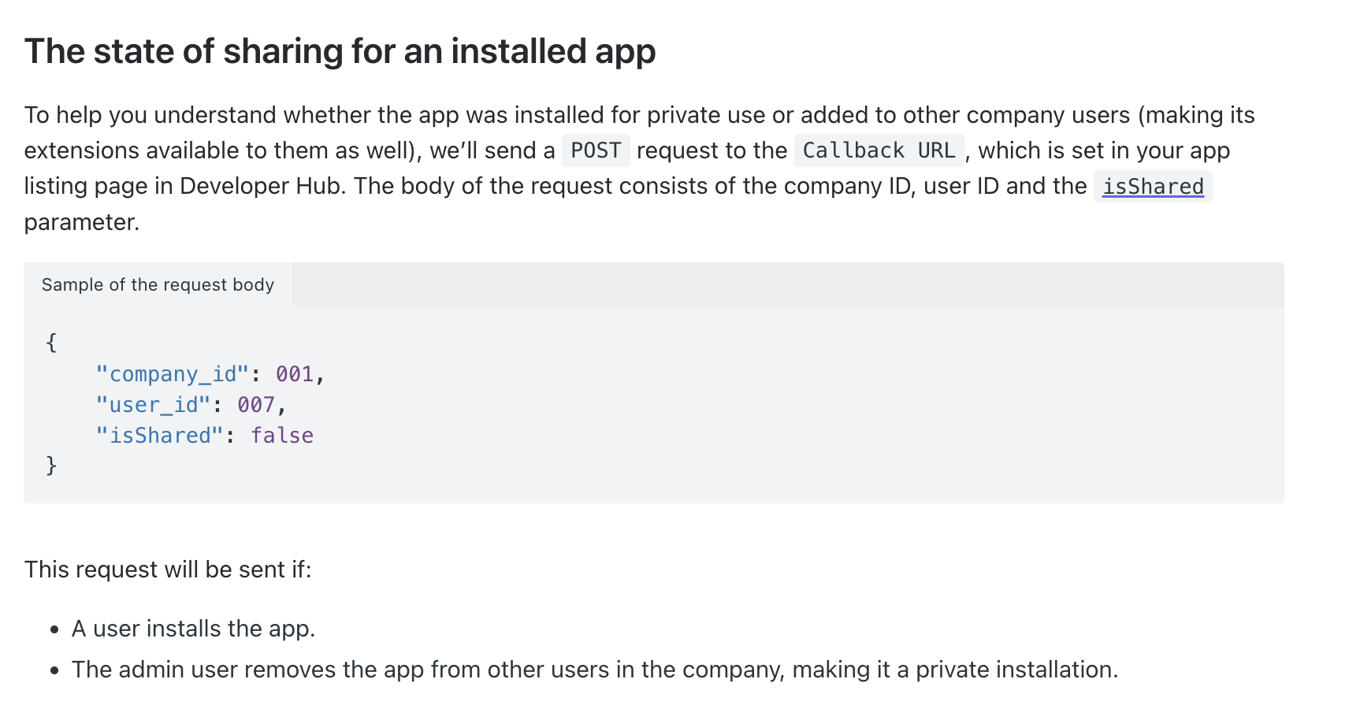Click the false value in the code sample
This screenshot has width=1349, height=720.
coord(282,436)
